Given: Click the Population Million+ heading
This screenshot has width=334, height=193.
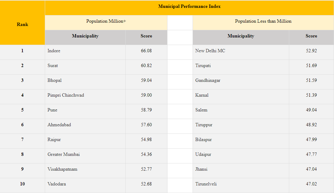Looking at the screenshot, I should coord(106,21).
